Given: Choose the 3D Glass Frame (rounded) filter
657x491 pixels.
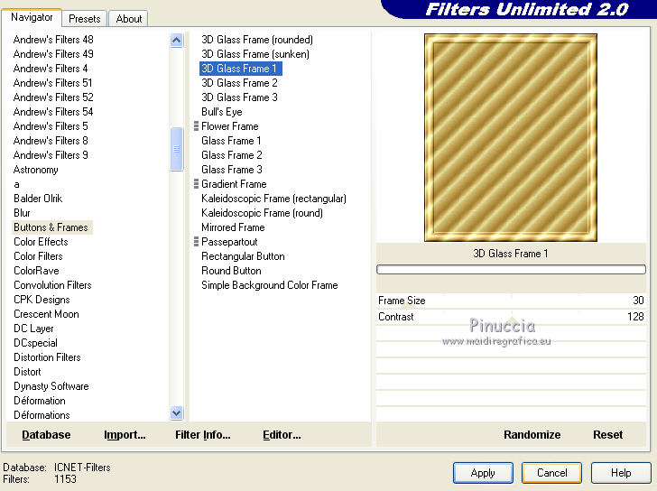Looking at the screenshot, I should [257, 40].
